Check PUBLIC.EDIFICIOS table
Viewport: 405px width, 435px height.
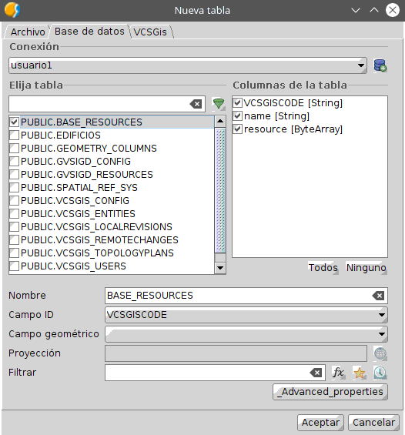[14, 135]
